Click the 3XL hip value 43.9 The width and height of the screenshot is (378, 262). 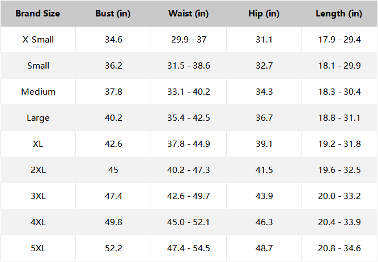coord(264,196)
